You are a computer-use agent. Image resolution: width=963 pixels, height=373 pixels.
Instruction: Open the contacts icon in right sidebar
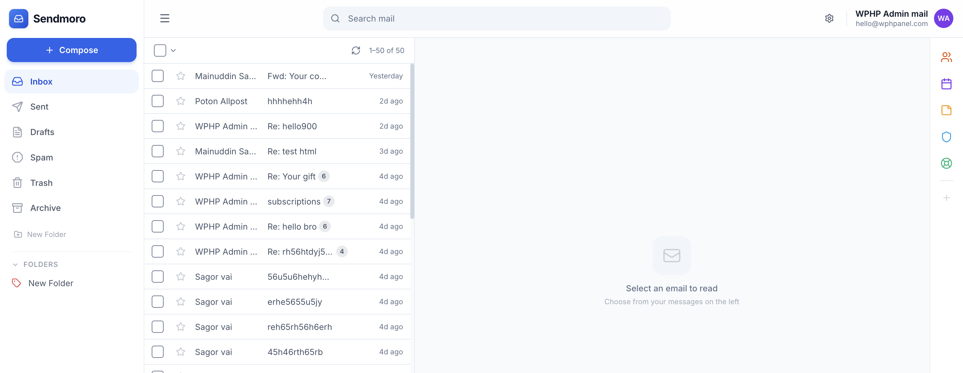[946, 57]
